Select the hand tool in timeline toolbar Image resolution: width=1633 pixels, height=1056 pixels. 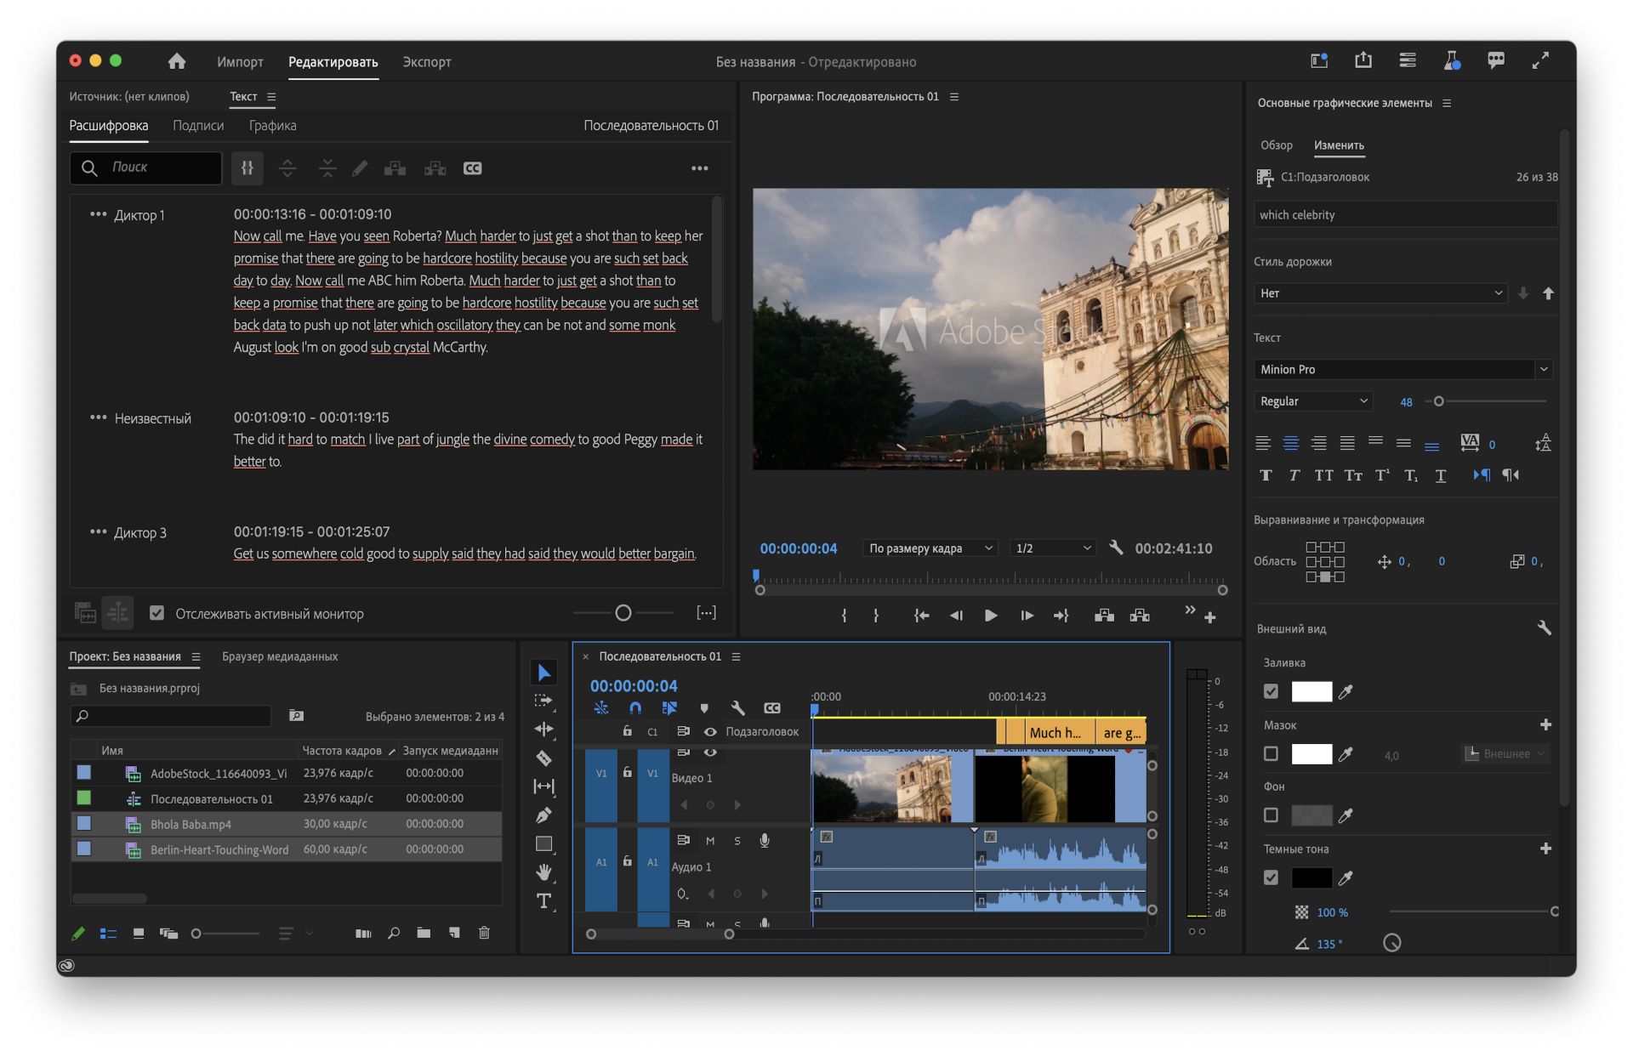coord(542,873)
